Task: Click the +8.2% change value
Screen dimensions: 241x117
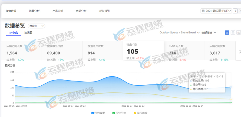Action: [x=140, y=58]
